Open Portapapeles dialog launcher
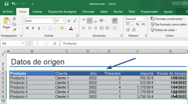 click(x=21, y=36)
